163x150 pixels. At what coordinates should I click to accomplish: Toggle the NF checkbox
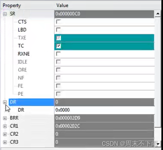click(x=58, y=78)
